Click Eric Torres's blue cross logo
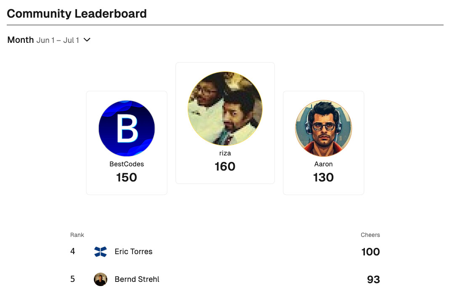This screenshot has height=297, width=452. point(101,252)
